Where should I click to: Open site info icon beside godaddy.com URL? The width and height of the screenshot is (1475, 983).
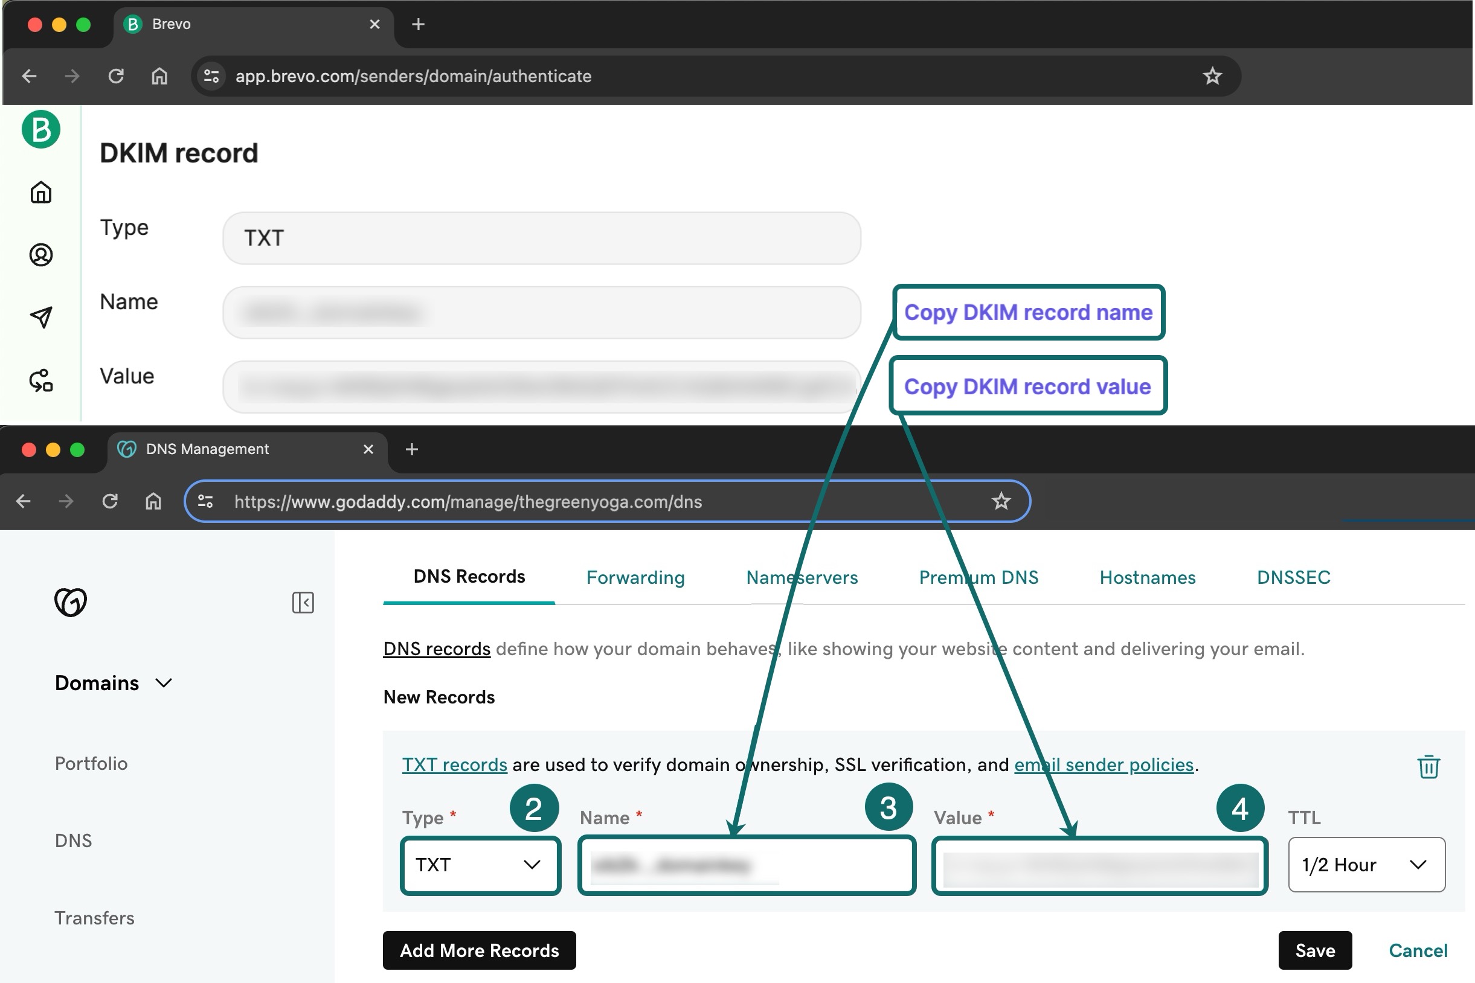(x=205, y=501)
